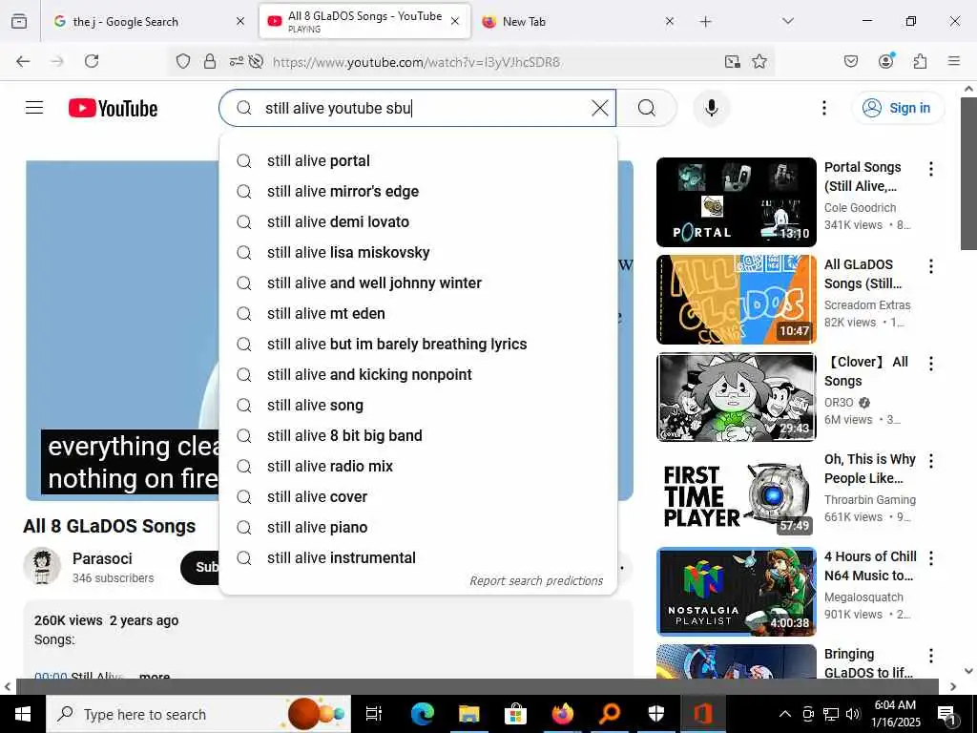List all tabs with the chevron
The image size is (977, 733).
(787, 21)
